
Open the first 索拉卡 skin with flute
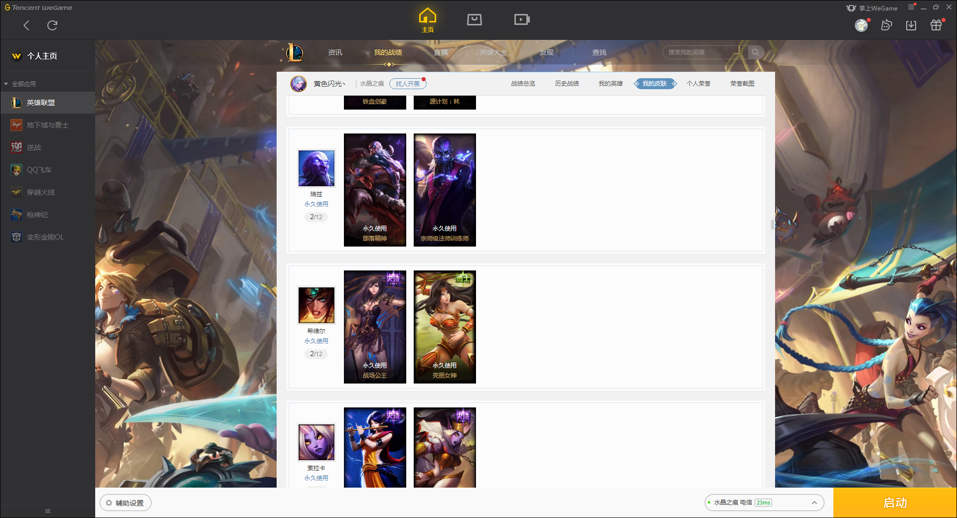pyautogui.click(x=375, y=447)
